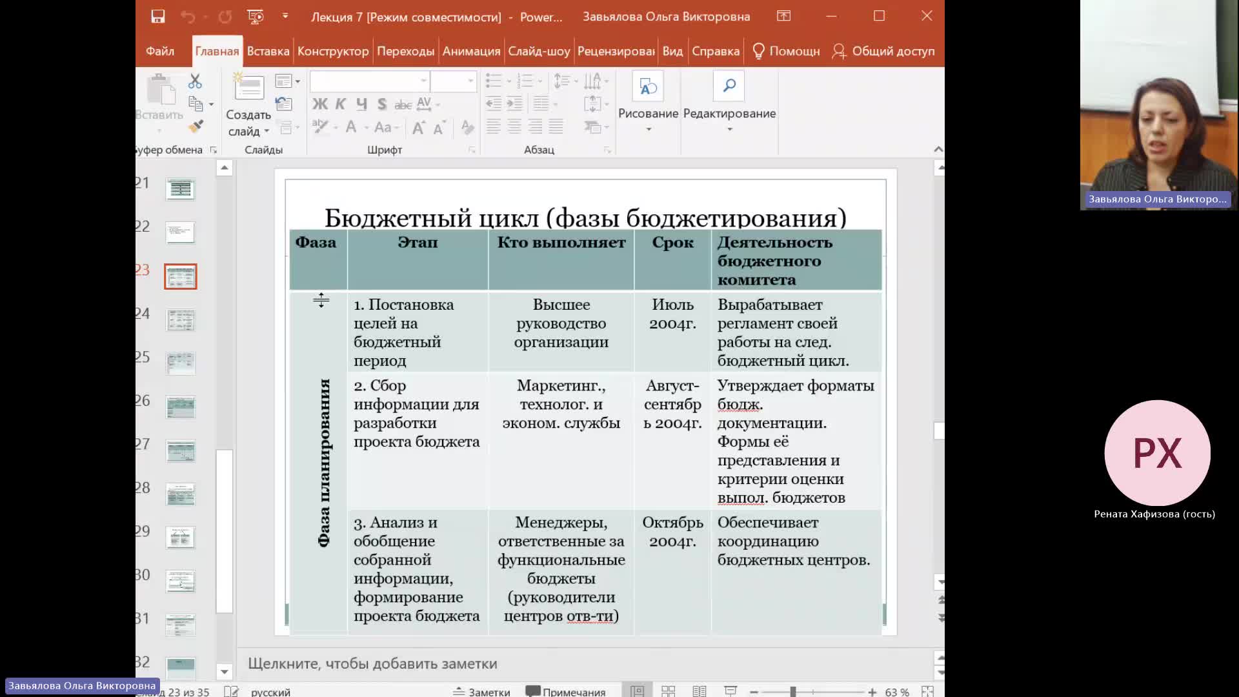This screenshot has width=1239, height=697.
Task: Switch to reading view icon
Action: [699, 691]
